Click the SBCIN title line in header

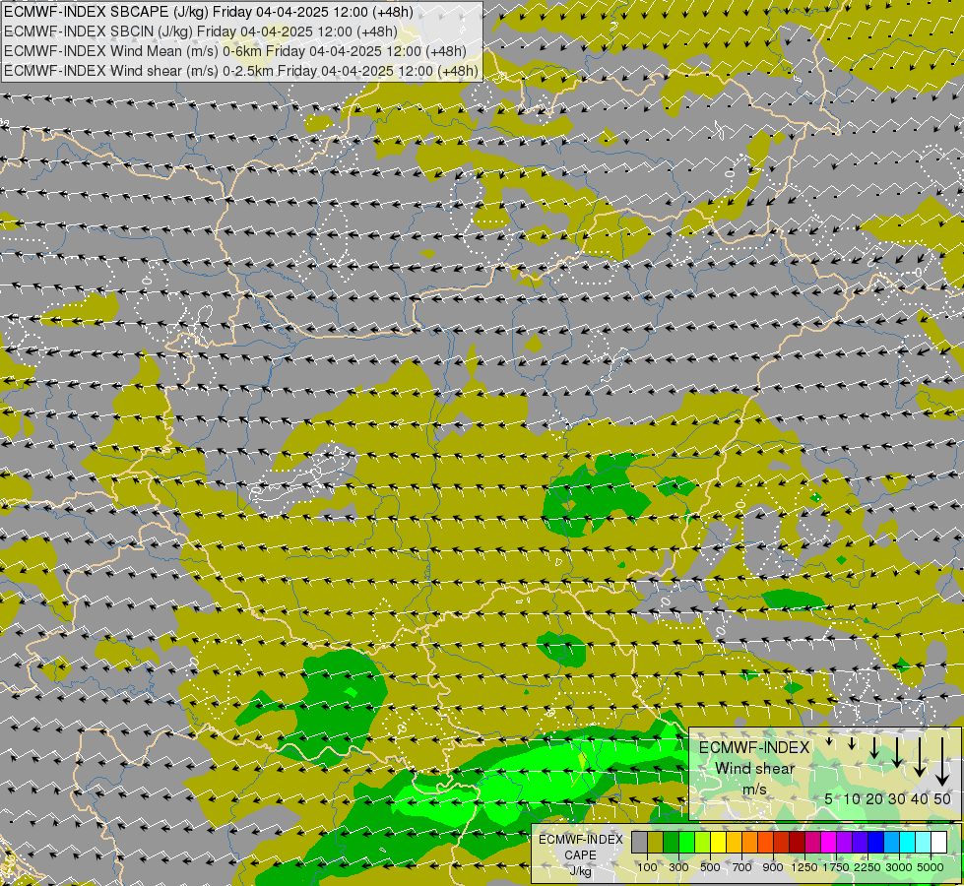click(201, 32)
